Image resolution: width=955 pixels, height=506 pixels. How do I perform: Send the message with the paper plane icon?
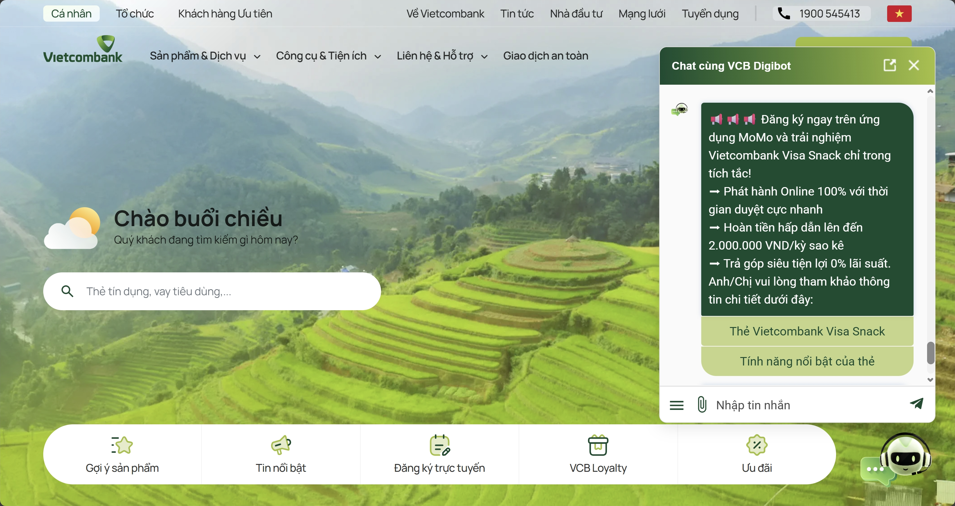tap(917, 404)
